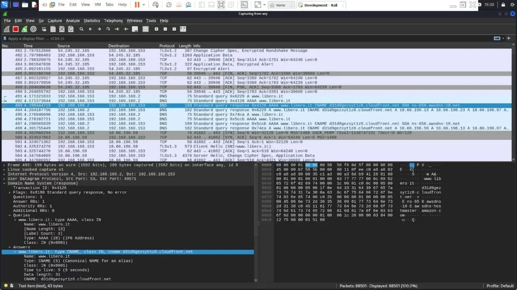Restart the current capture
Screen dimensions: 517x290
point(24,29)
